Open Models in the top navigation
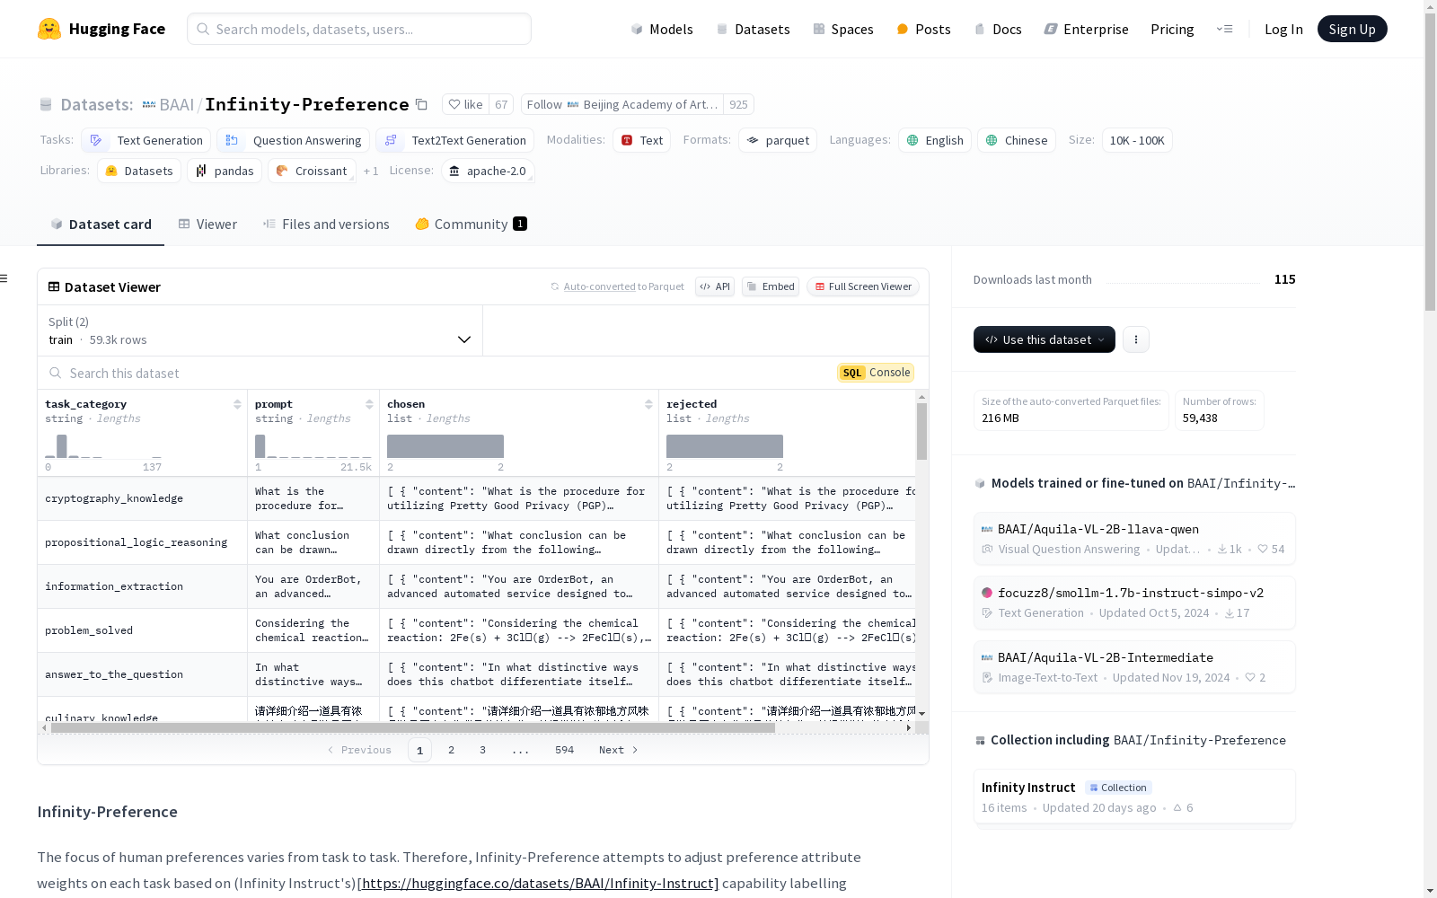The height and width of the screenshot is (898, 1437). 662,29
